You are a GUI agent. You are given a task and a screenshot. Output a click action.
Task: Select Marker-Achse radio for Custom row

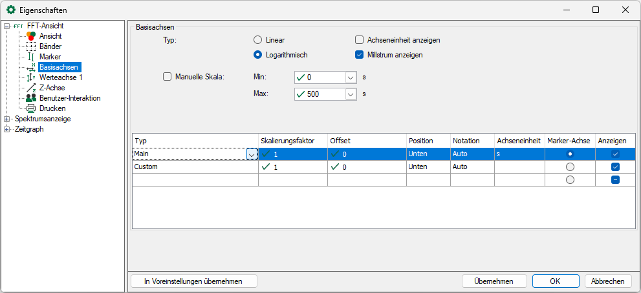570,167
